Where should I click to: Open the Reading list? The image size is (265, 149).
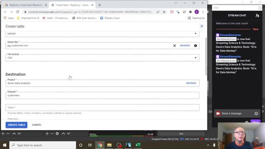[196, 18]
